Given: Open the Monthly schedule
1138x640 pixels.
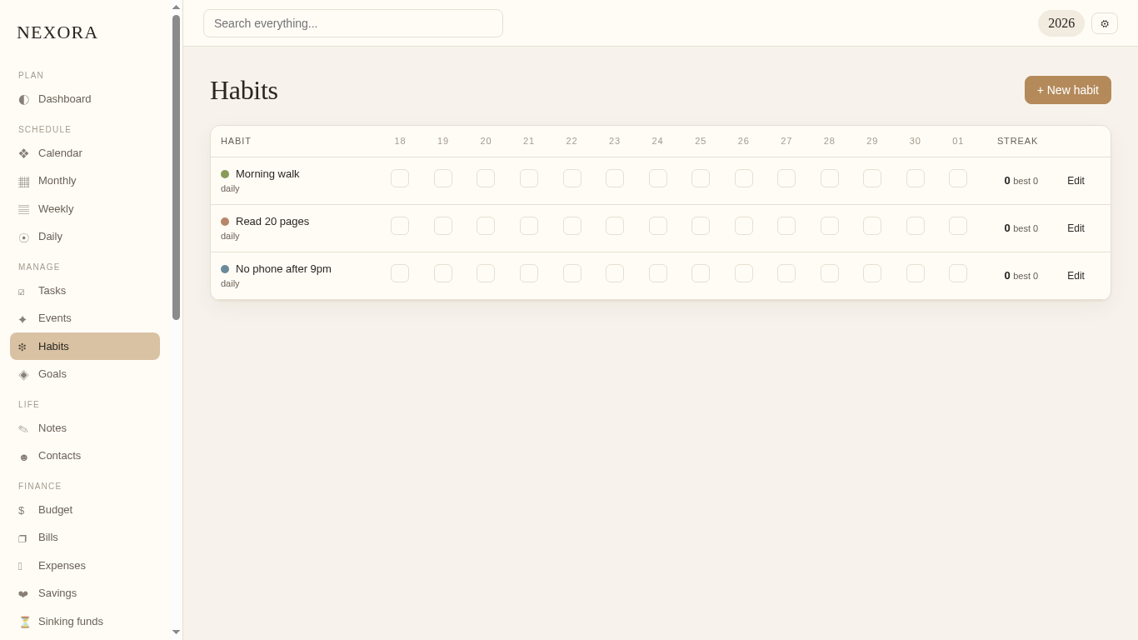Looking at the screenshot, I should coord(85,181).
